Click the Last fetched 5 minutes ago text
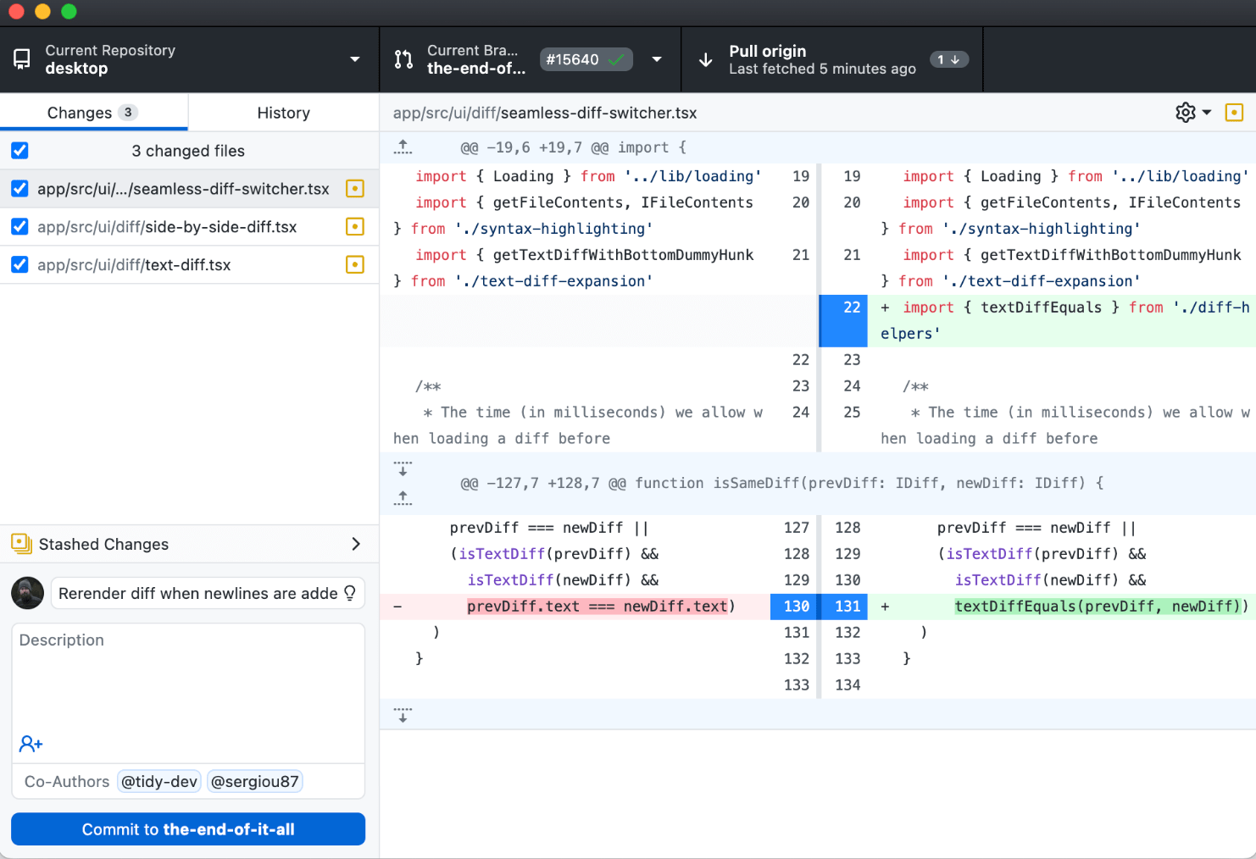 [x=822, y=69]
